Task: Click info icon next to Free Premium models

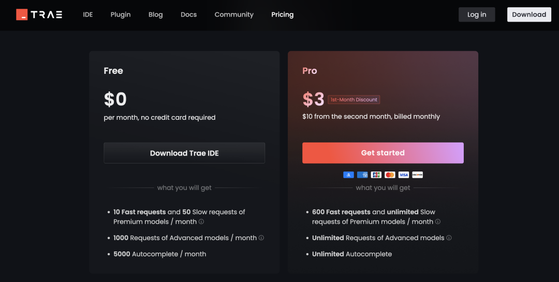Action: [201, 222]
